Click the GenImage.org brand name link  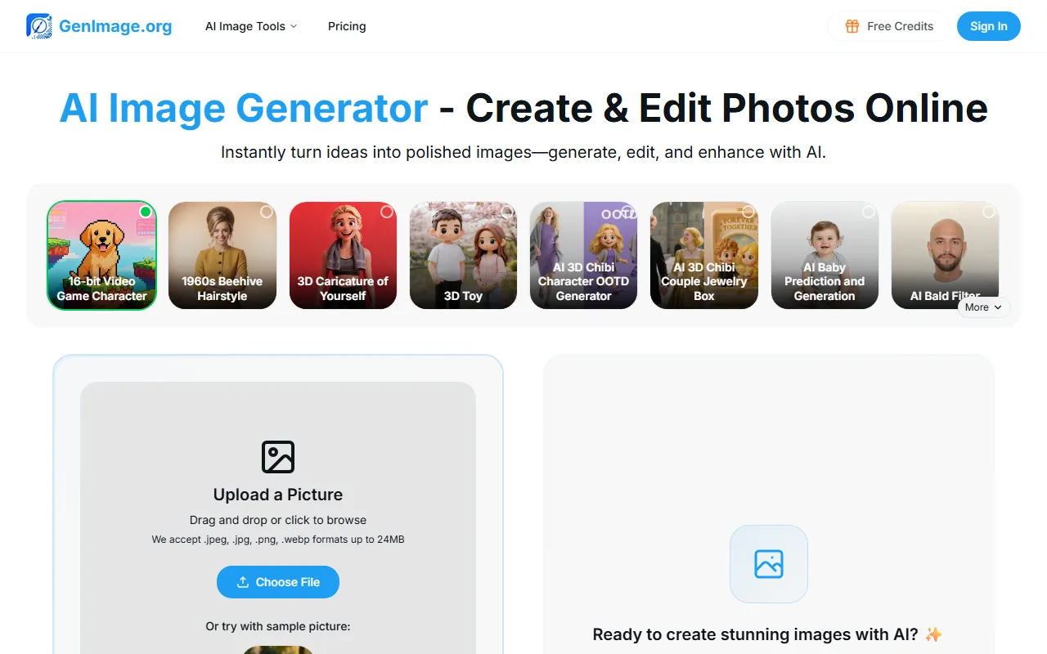pyautogui.click(x=115, y=26)
